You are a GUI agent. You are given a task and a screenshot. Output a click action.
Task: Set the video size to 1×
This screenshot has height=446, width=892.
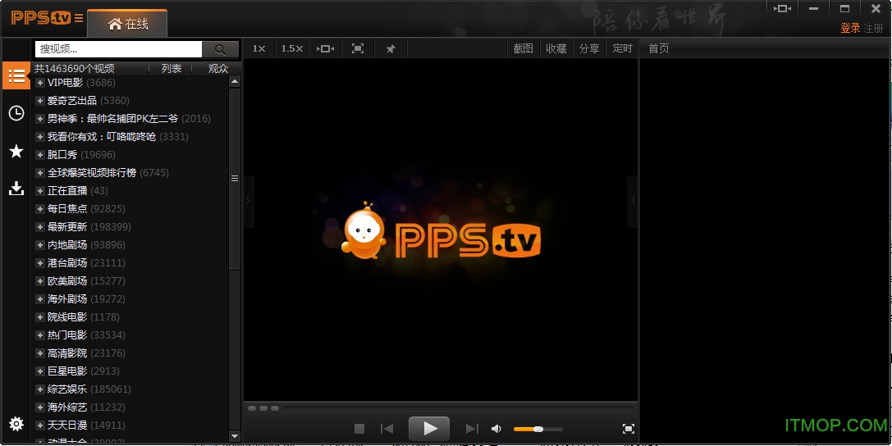pyautogui.click(x=258, y=49)
